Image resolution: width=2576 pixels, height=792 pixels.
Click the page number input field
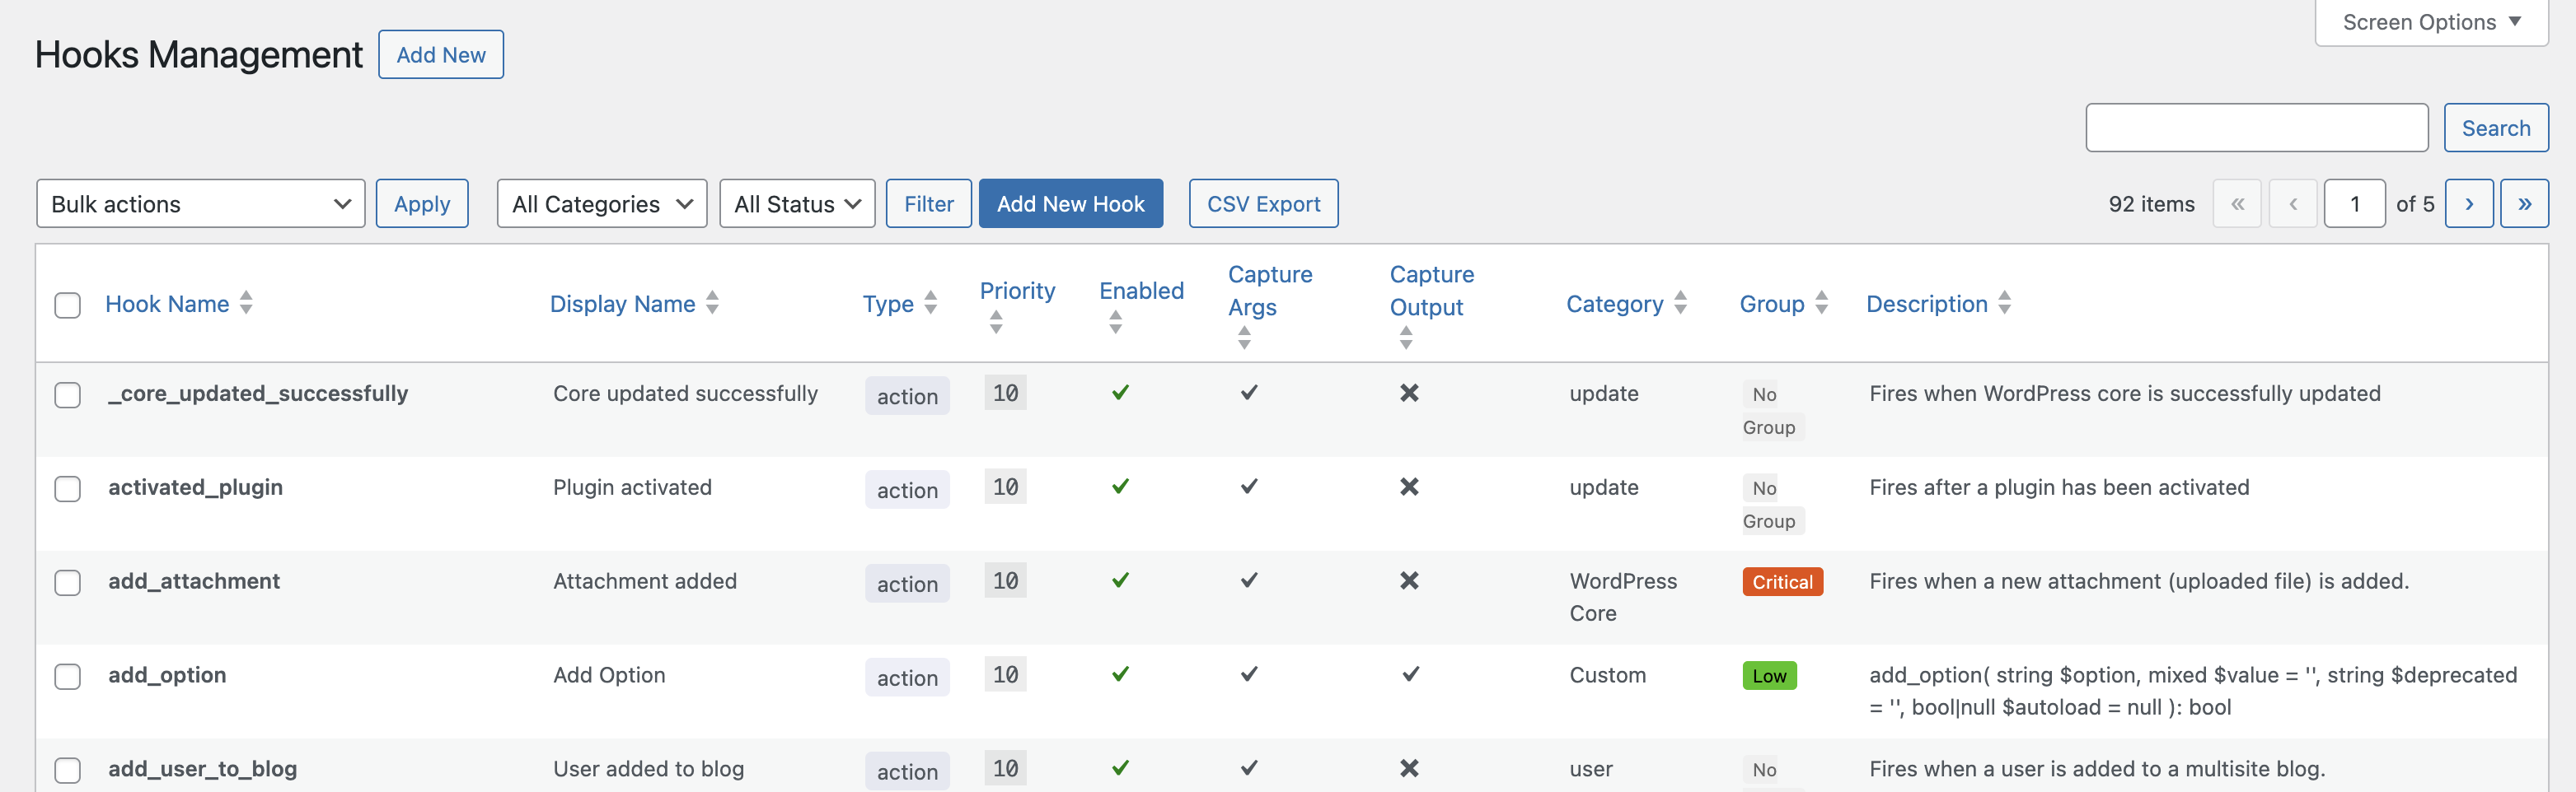2356,203
